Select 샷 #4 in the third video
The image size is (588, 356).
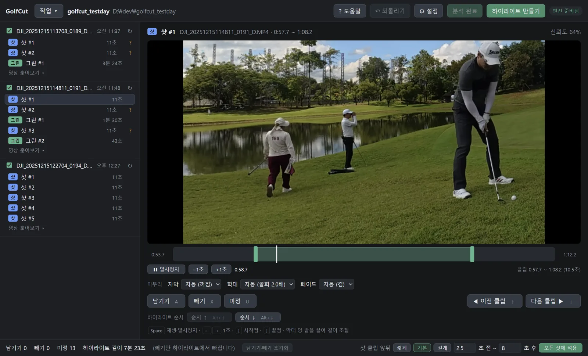[70, 208]
